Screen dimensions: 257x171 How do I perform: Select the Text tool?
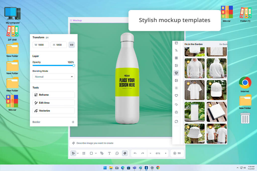point(109,153)
